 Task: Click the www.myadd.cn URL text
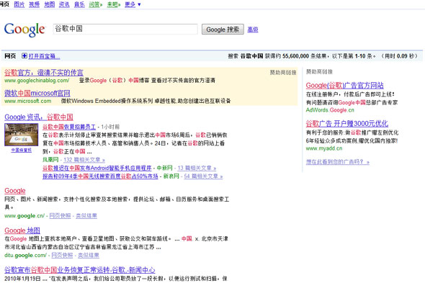[324, 148]
